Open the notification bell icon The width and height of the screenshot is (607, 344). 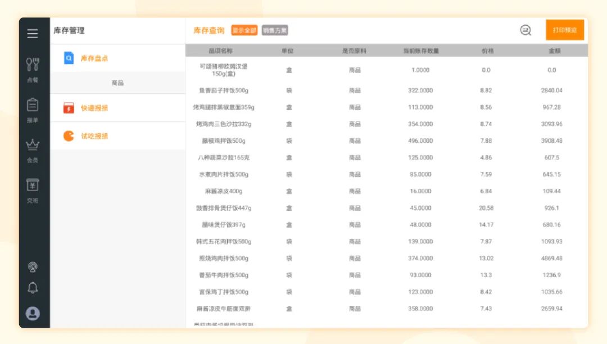[33, 287]
